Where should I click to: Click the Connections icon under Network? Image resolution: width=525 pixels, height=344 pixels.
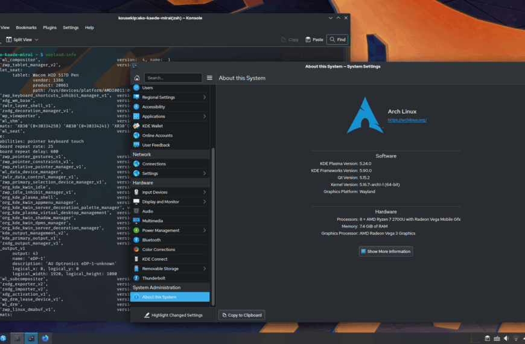[136, 164]
